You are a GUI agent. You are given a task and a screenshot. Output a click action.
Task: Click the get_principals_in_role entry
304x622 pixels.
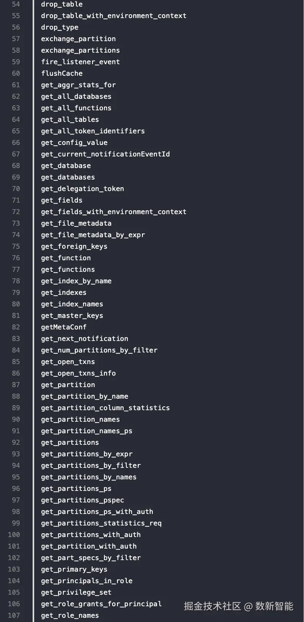coord(87,581)
